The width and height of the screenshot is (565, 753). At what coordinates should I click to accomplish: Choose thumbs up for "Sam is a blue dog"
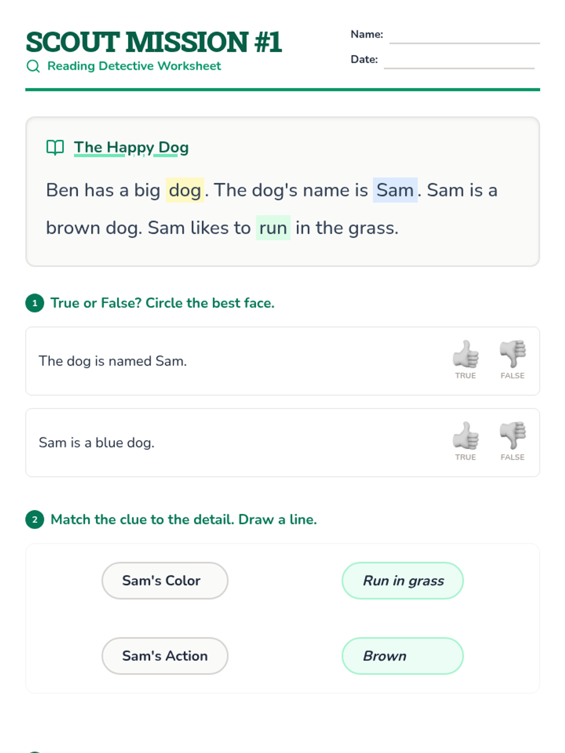[x=465, y=436]
